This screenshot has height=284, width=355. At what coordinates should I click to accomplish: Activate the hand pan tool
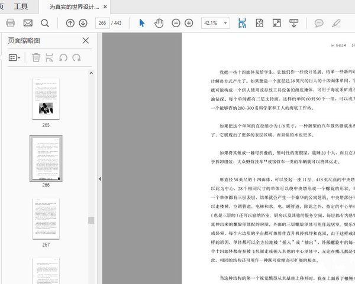(159, 23)
